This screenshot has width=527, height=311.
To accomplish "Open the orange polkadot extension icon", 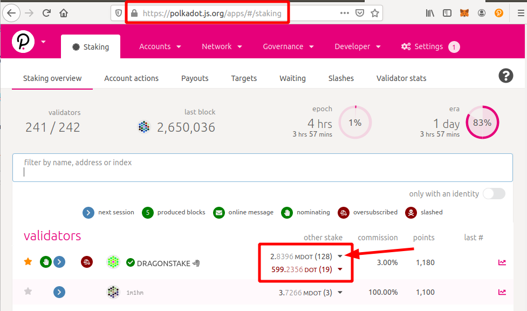I will coord(499,13).
